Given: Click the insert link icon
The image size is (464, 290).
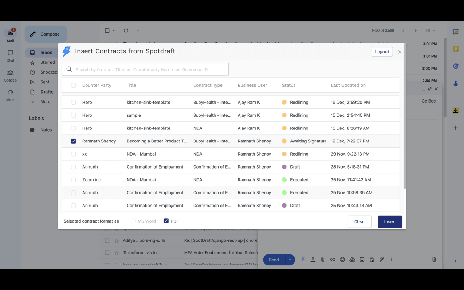Looking at the screenshot, I should click(332, 260).
